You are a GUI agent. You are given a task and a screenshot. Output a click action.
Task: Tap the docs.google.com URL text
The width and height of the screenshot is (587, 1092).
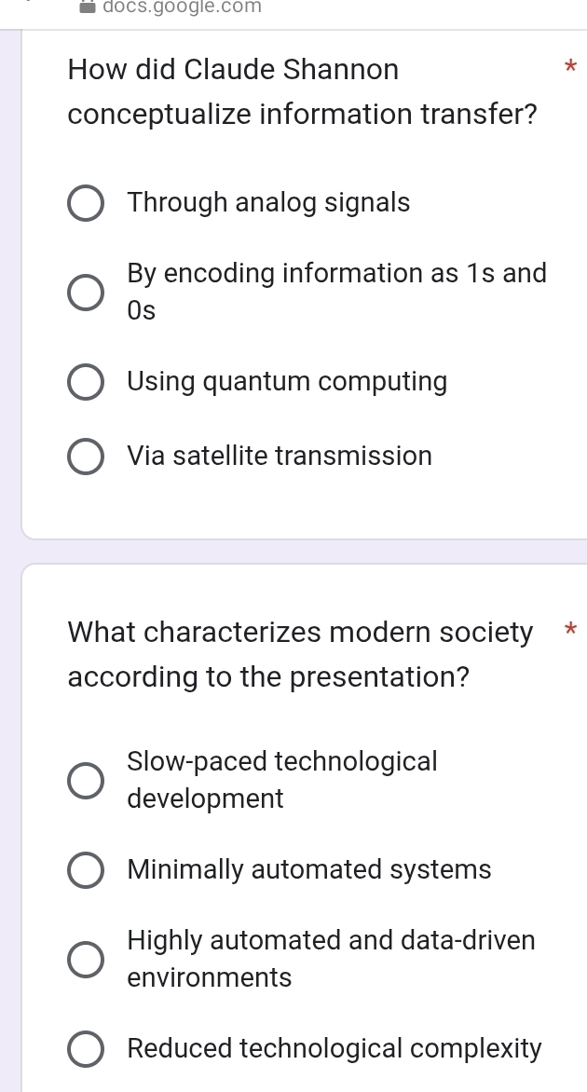pyautogui.click(x=183, y=7)
